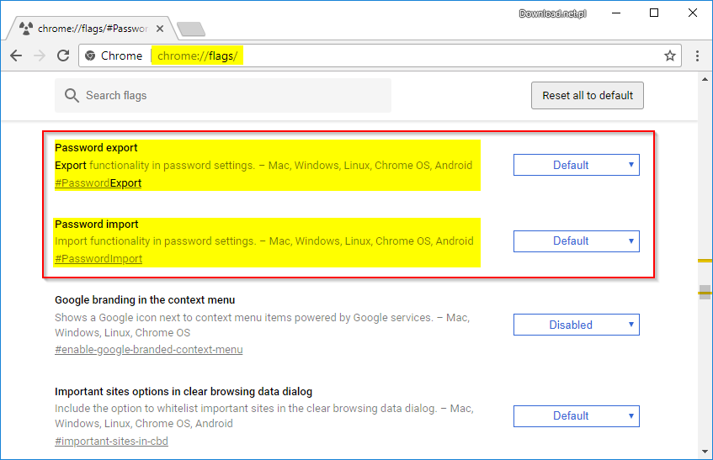Click the forward navigation arrow
The width and height of the screenshot is (713, 460).
[40, 56]
